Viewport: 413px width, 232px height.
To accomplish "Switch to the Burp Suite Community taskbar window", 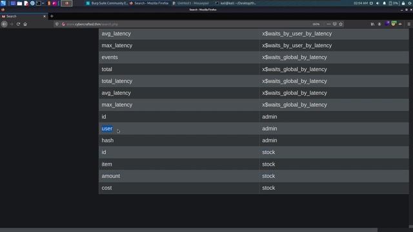I will (107, 3).
